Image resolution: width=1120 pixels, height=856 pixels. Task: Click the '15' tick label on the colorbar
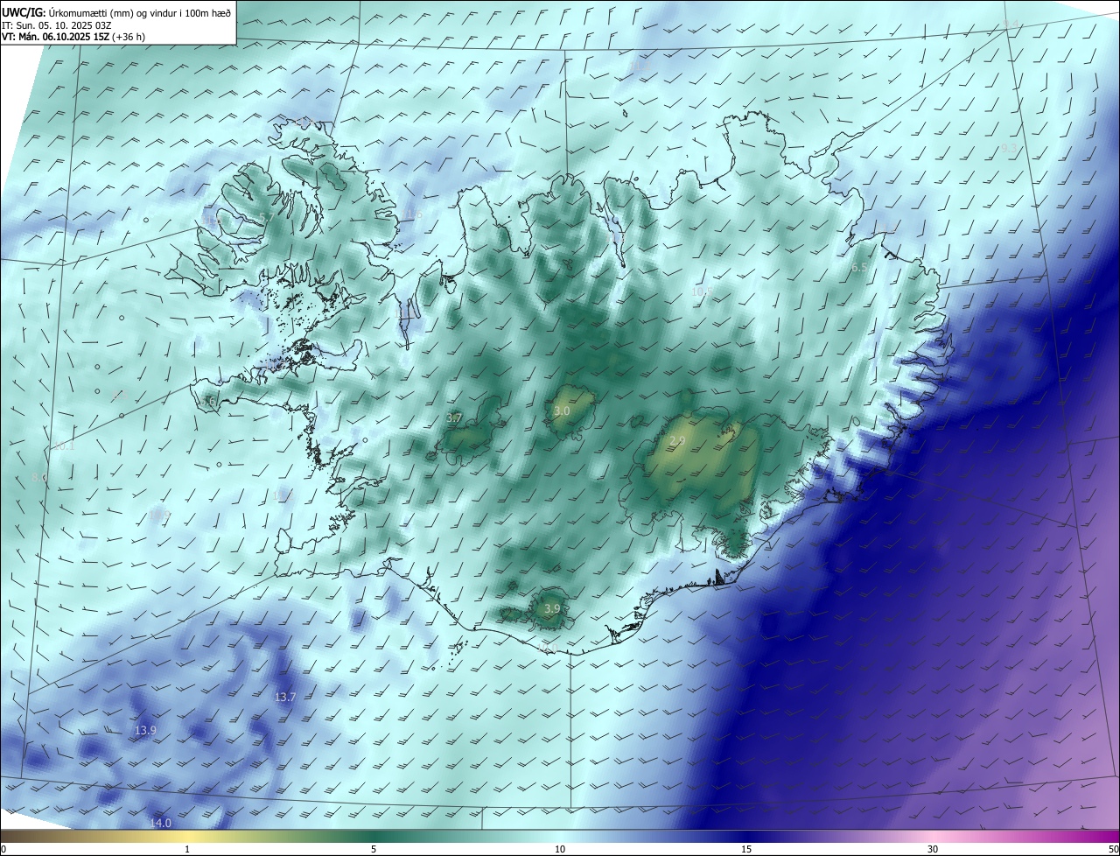(746, 849)
